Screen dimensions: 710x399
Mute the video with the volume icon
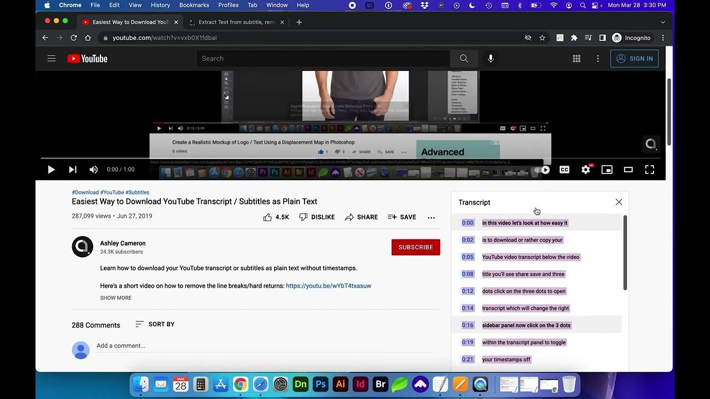pos(93,170)
